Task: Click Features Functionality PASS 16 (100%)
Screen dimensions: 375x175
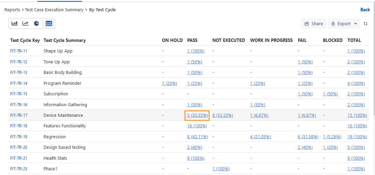Action: tap(197, 126)
